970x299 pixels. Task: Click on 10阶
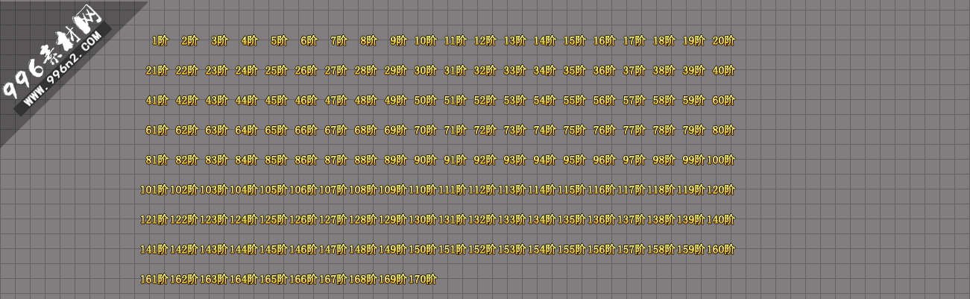(426, 41)
